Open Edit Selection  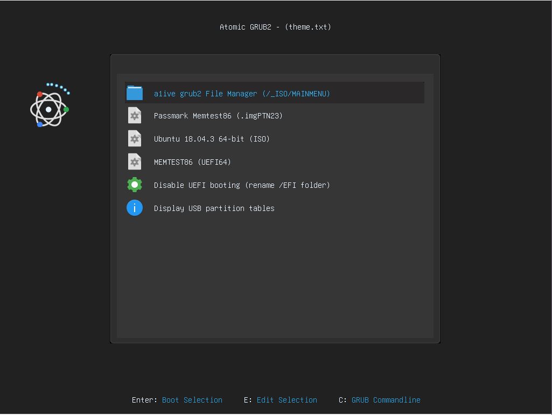point(287,400)
